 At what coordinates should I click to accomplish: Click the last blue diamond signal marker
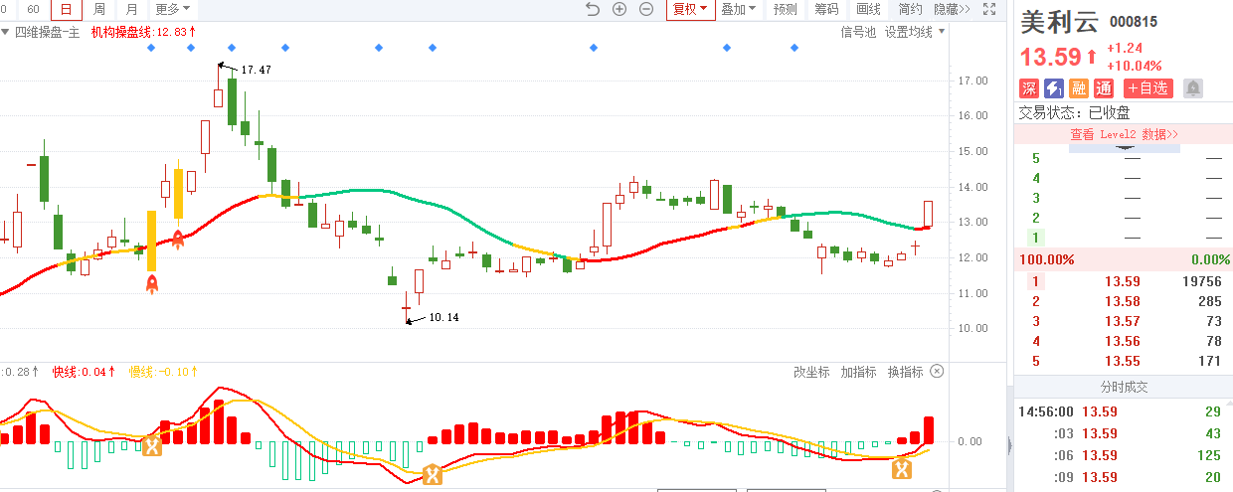pos(794,48)
